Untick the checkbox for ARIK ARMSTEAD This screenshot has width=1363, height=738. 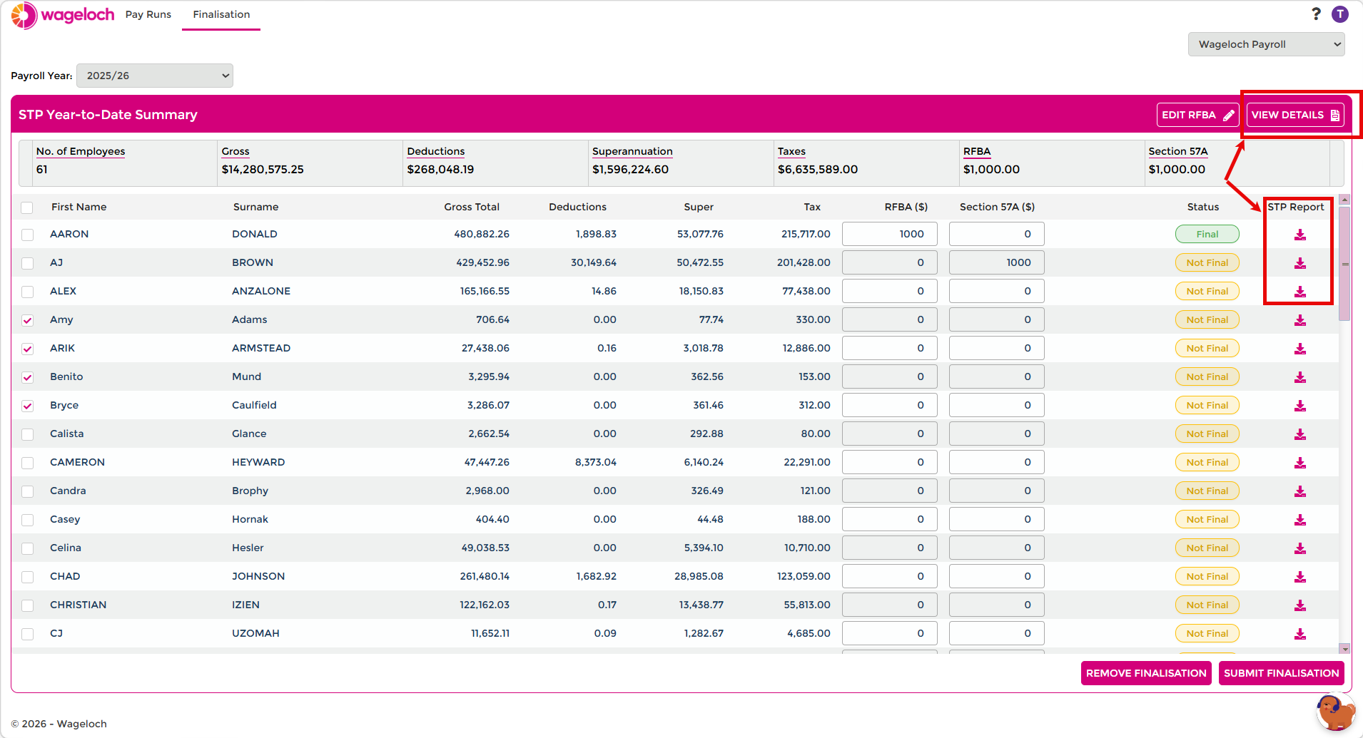point(27,349)
